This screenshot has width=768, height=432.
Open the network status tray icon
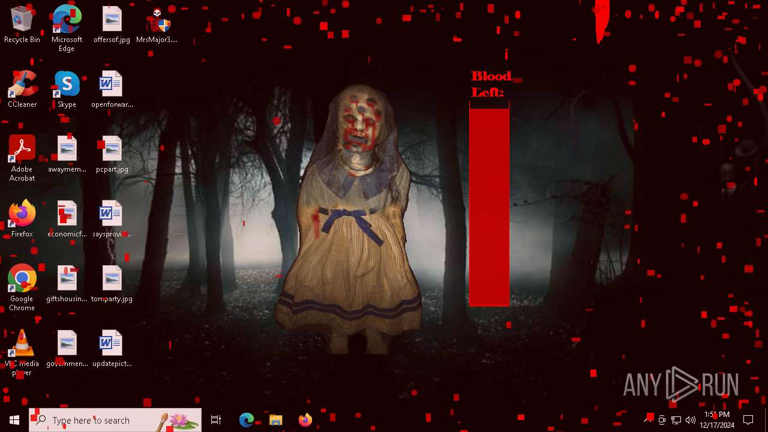click(x=676, y=420)
